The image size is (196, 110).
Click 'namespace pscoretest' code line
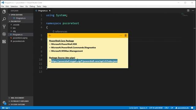click(62, 23)
